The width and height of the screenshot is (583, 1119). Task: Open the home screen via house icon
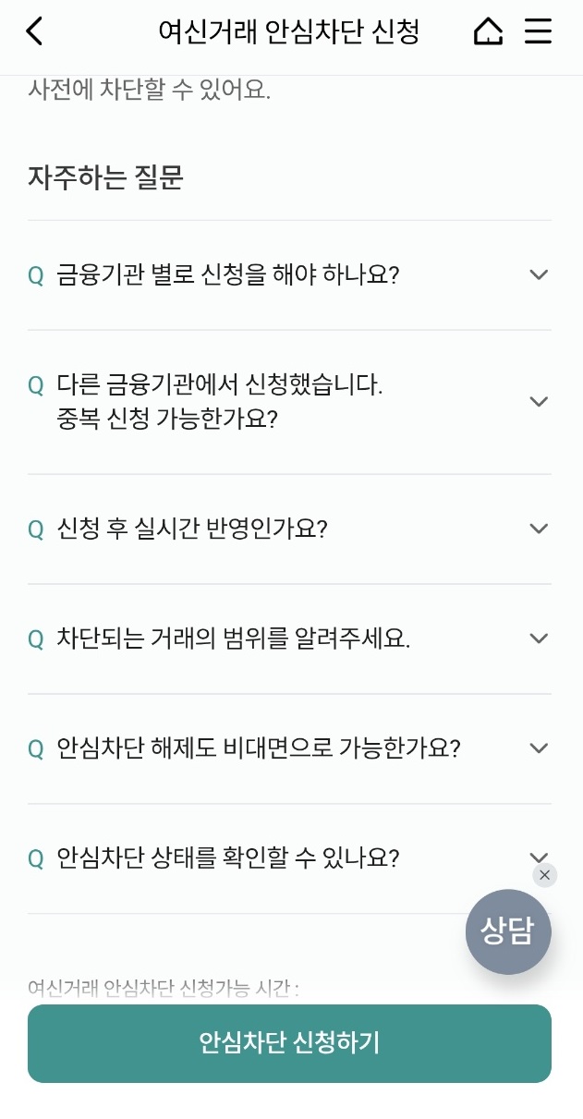click(x=487, y=30)
